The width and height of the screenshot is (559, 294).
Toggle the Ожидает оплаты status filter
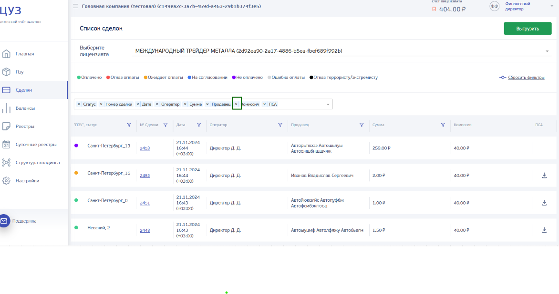coord(163,77)
